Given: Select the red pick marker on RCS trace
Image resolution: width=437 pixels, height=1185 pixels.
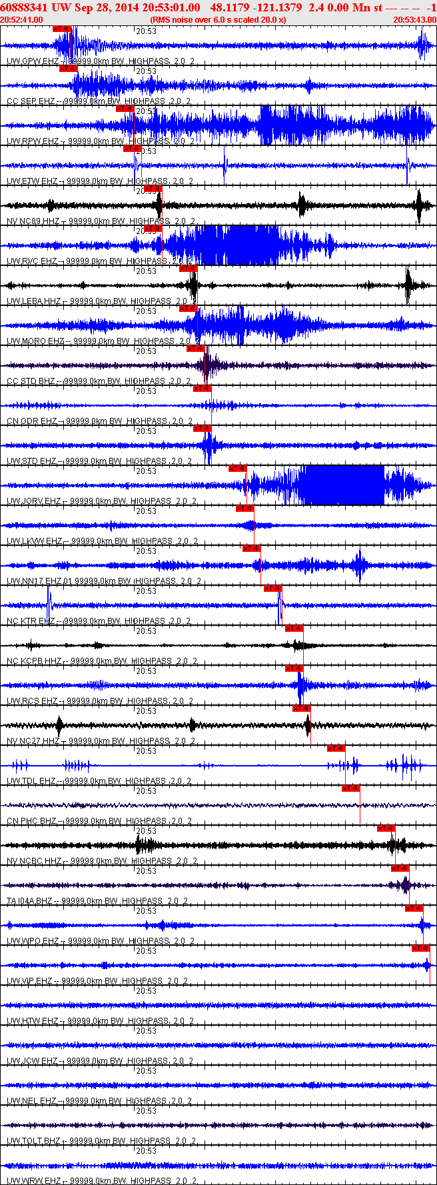Looking at the screenshot, I should tap(294, 668).
